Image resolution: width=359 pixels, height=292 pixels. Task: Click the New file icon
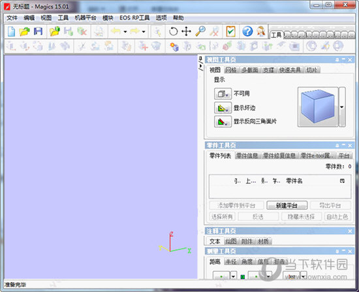11,31
